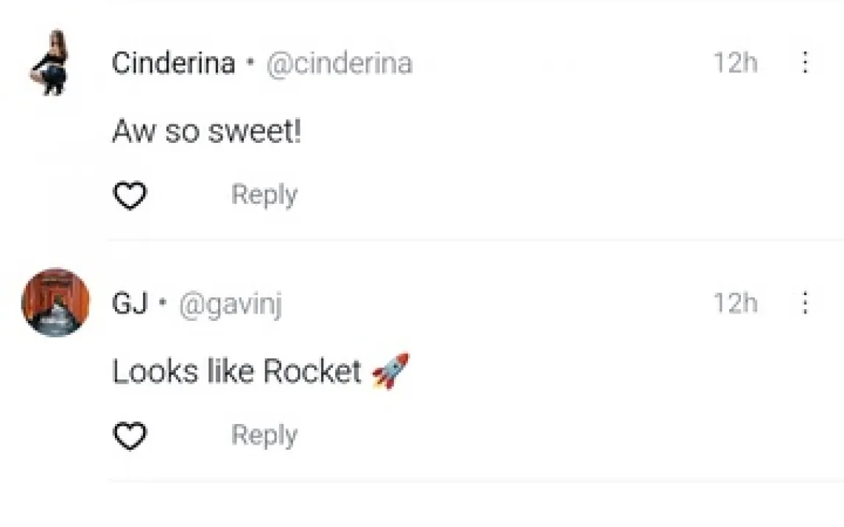Click the word "Rocket" in GJ's comment

pyautogui.click(x=312, y=372)
